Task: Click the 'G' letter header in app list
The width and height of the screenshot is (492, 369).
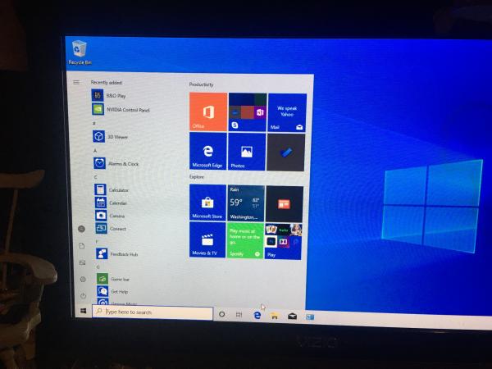Action: point(98,267)
